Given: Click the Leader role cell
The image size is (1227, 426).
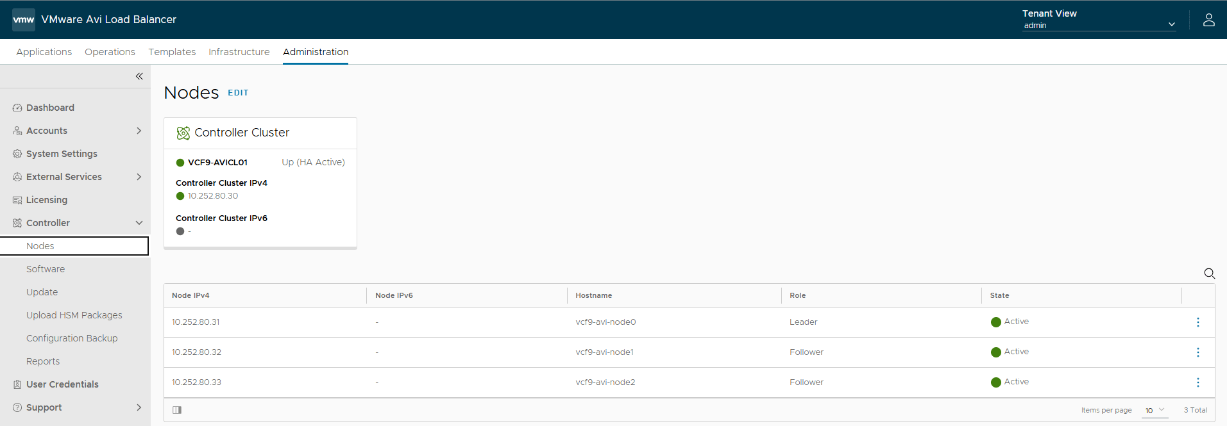Looking at the screenshot, I should coord(803,322).
